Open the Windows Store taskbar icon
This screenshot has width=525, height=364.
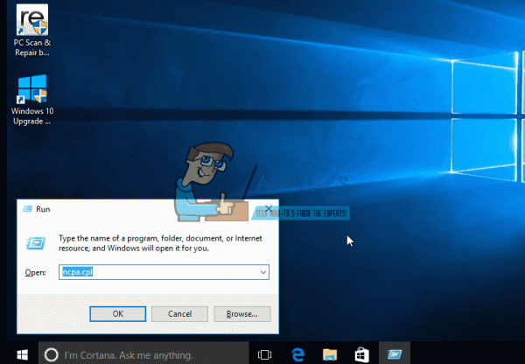click(x=362, y=354)
